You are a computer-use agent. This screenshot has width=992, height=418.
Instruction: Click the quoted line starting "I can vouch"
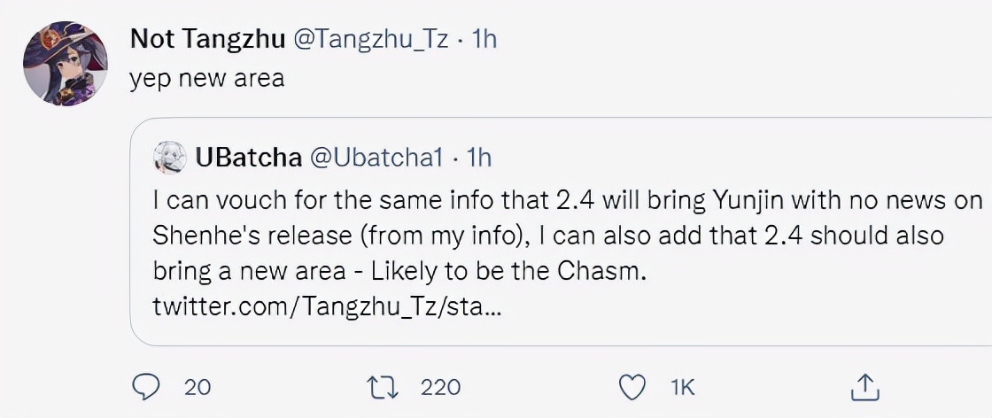[x=567, y=201]
